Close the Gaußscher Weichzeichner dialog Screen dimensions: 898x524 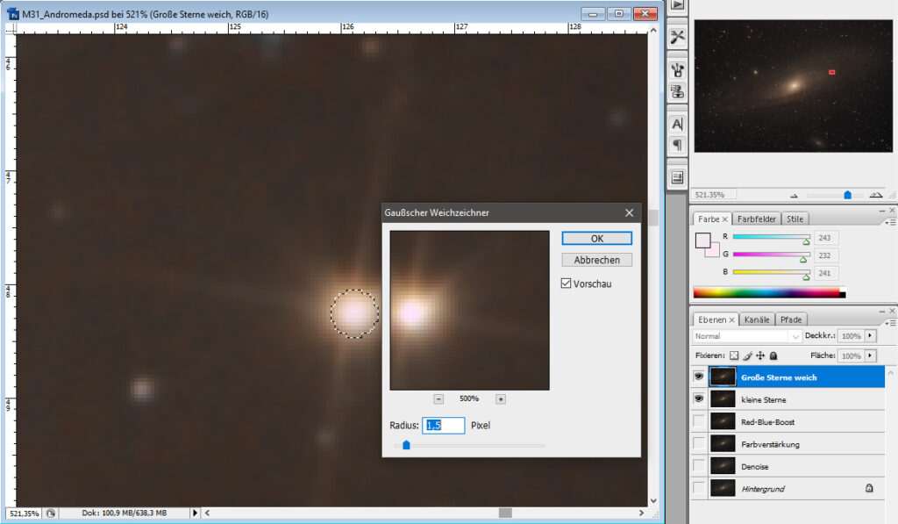629,212
